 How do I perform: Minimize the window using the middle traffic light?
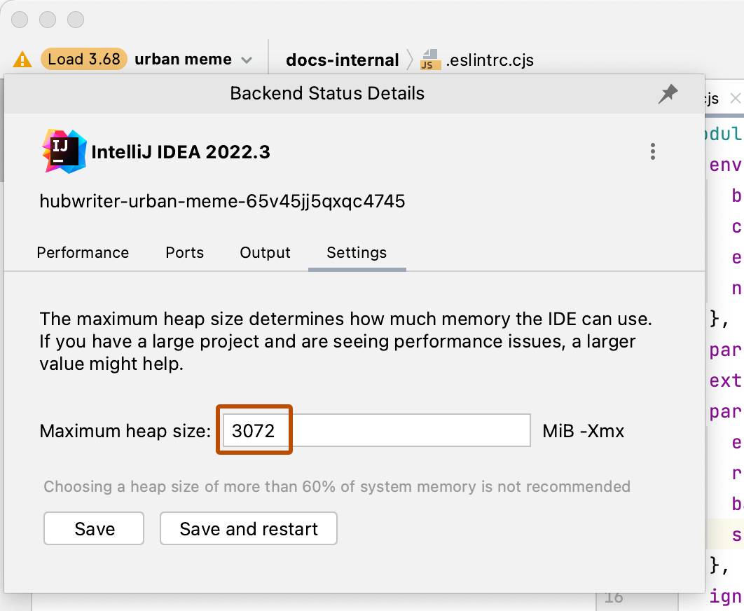(x=48, y=20)
